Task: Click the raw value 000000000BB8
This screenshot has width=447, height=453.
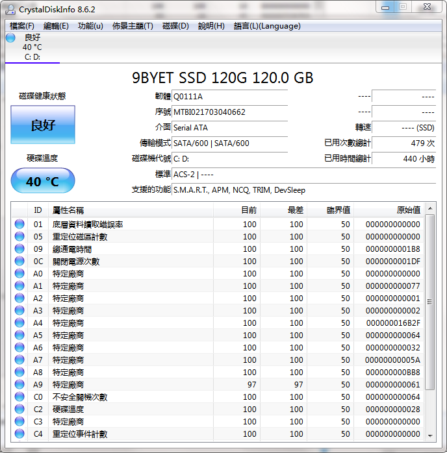Action: tap(392, 373)
